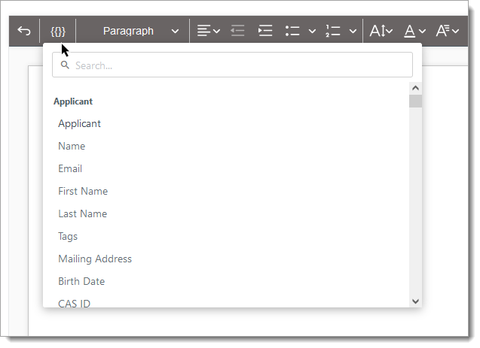
Task: Open the merge fields curly braces button
Action: click(x=58, y=32)
